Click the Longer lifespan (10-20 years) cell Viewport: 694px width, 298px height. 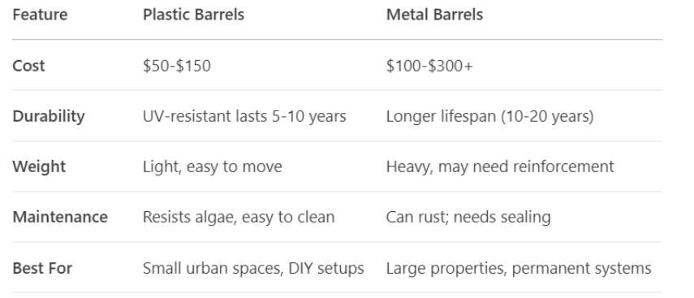click(x=490, y=116)
